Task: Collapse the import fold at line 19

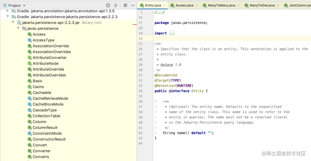Action: click(152, 33)
